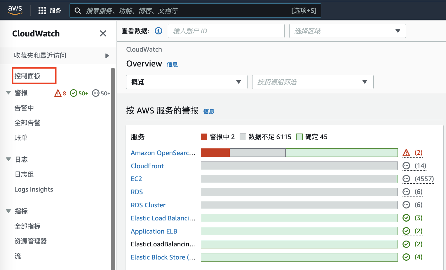The width and height of the screenshot is (446, 270).
Task: Open the 按资源组筛选 dropdown
Action: point(313,82)
